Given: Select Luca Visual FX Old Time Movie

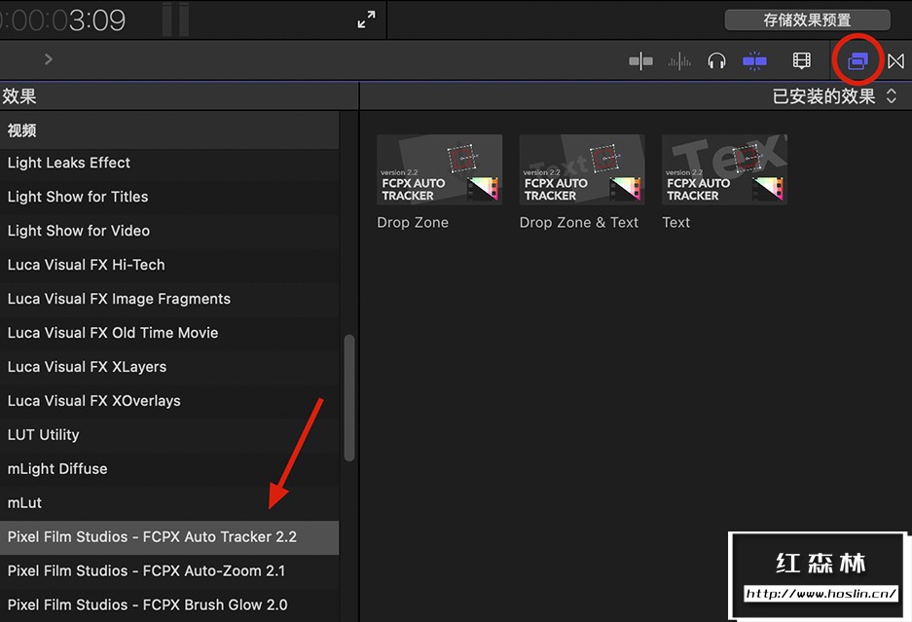Looking at the screenshot, I should [x=169, y=333].
